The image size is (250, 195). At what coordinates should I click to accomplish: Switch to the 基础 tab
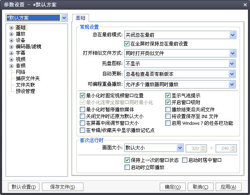[80, 18]
